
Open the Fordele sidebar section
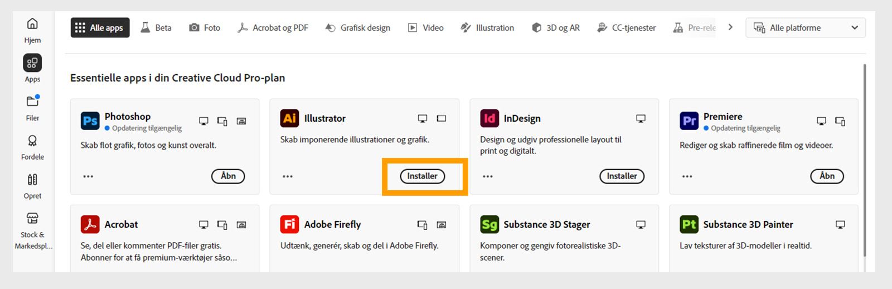pyautogui.click(x=32, y=147)
